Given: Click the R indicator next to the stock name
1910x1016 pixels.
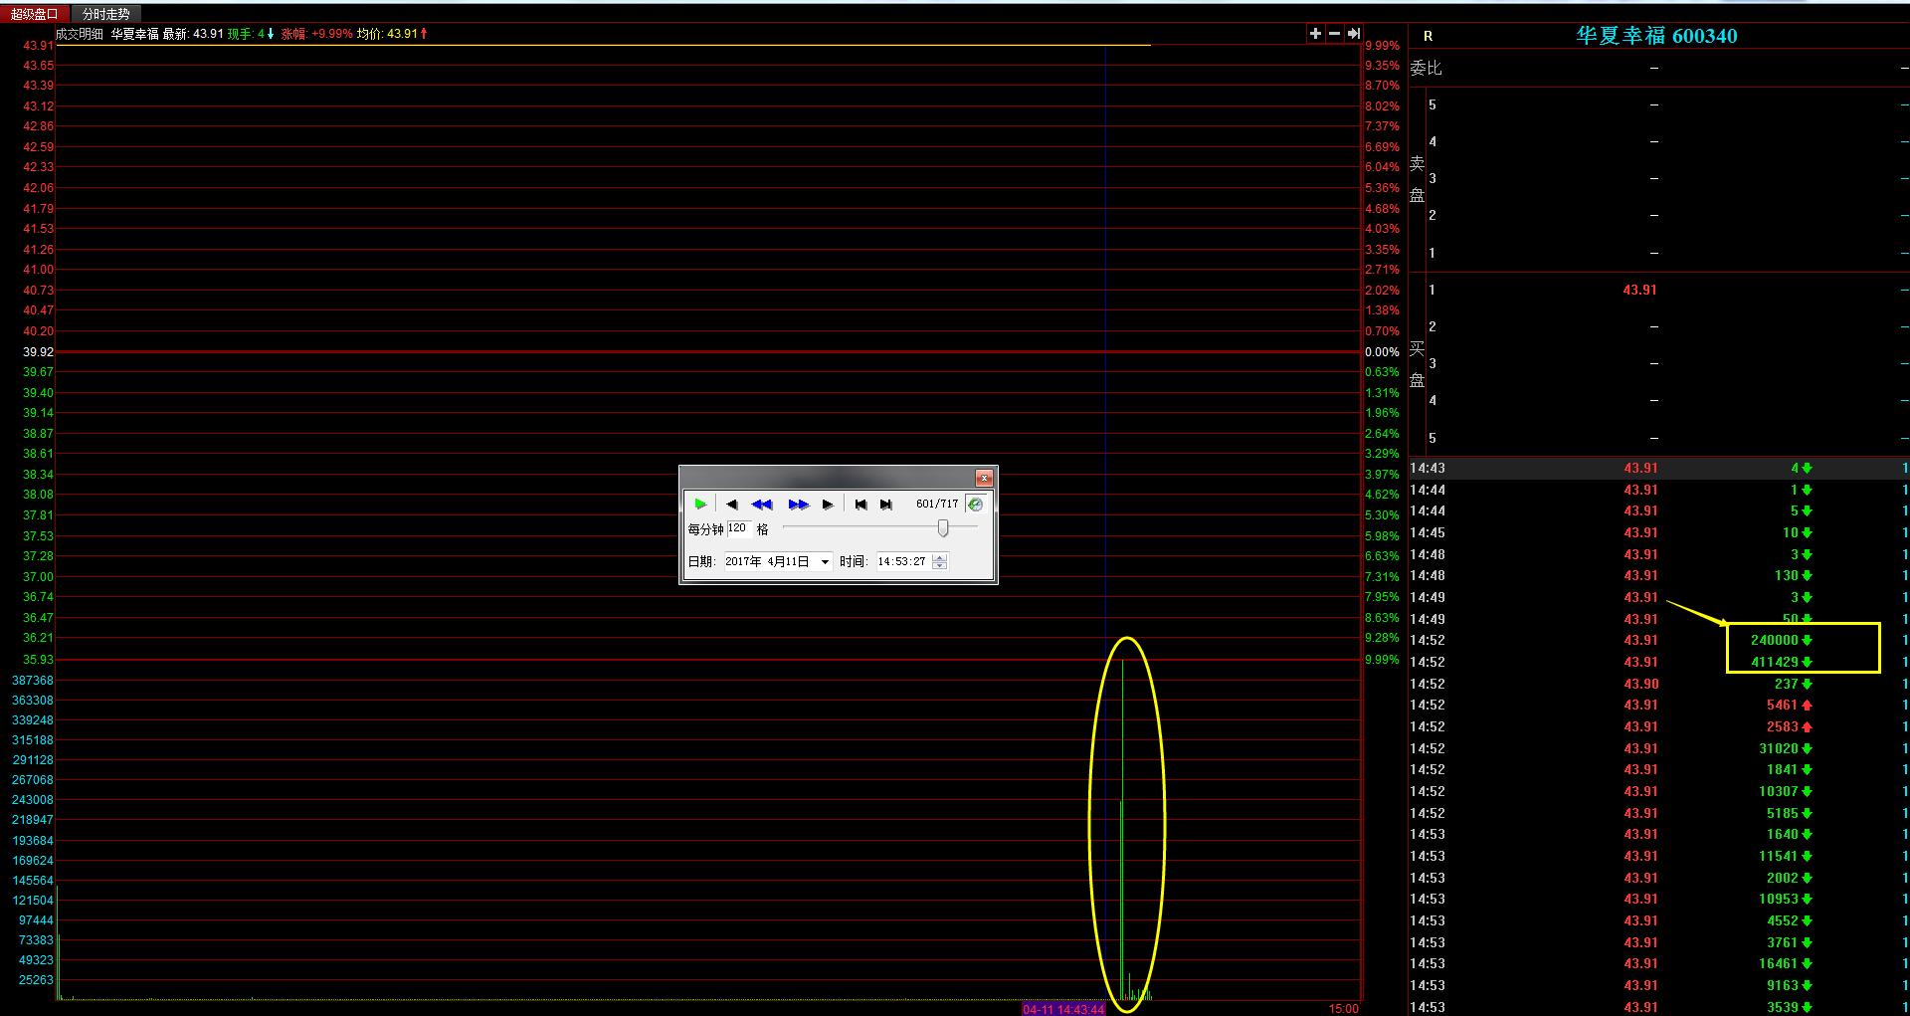Looking at the screenshot, I should click(1429, 36).
